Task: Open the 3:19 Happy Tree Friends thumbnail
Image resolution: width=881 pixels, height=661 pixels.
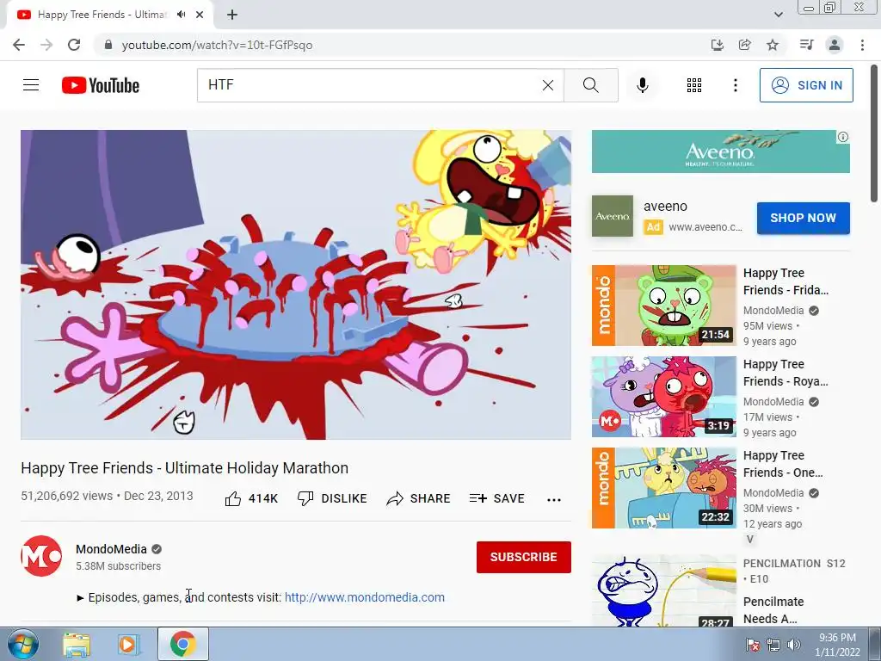Action: [663, 396]
